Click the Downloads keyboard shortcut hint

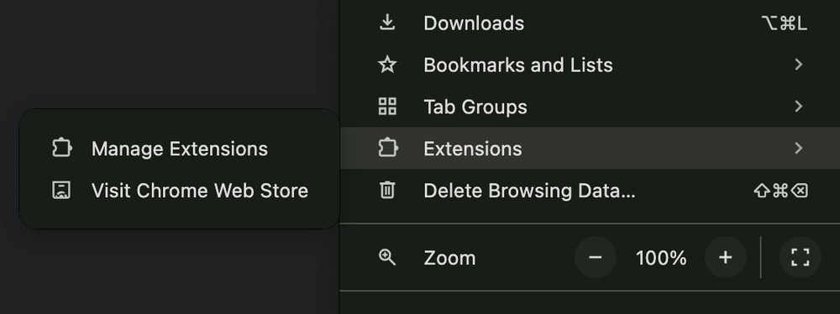(x=784, y=23)
